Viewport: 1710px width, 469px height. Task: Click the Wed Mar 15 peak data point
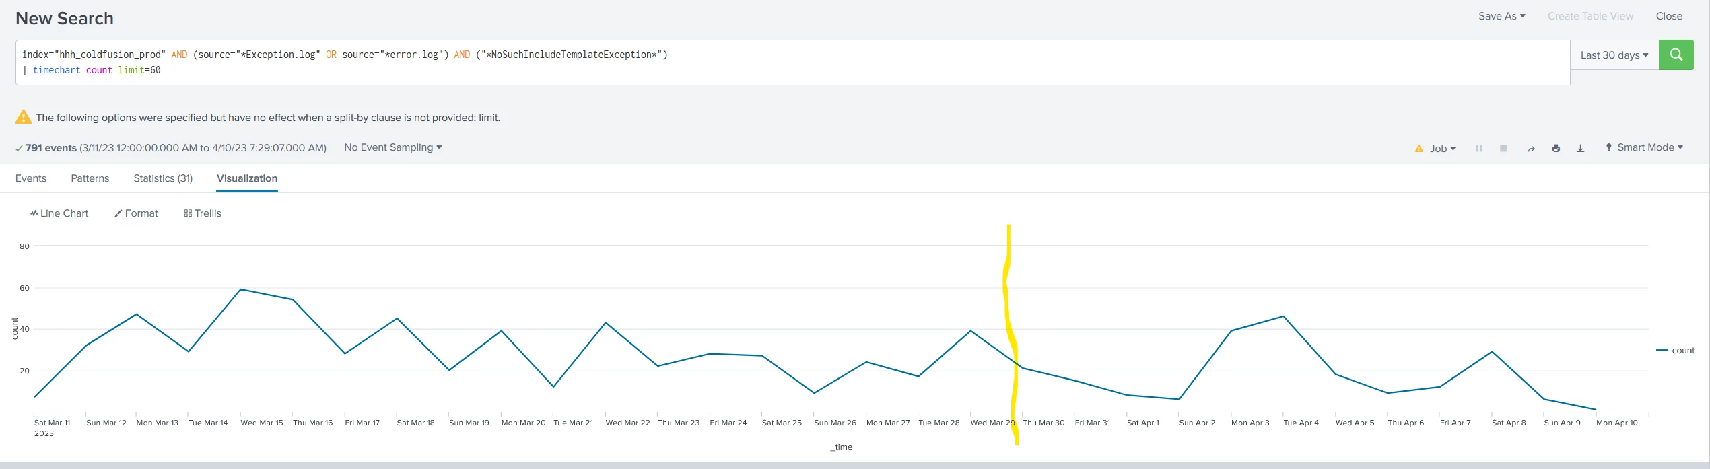pos(241,290)
